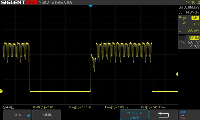Click the return back arrow button

pos(163,115)
